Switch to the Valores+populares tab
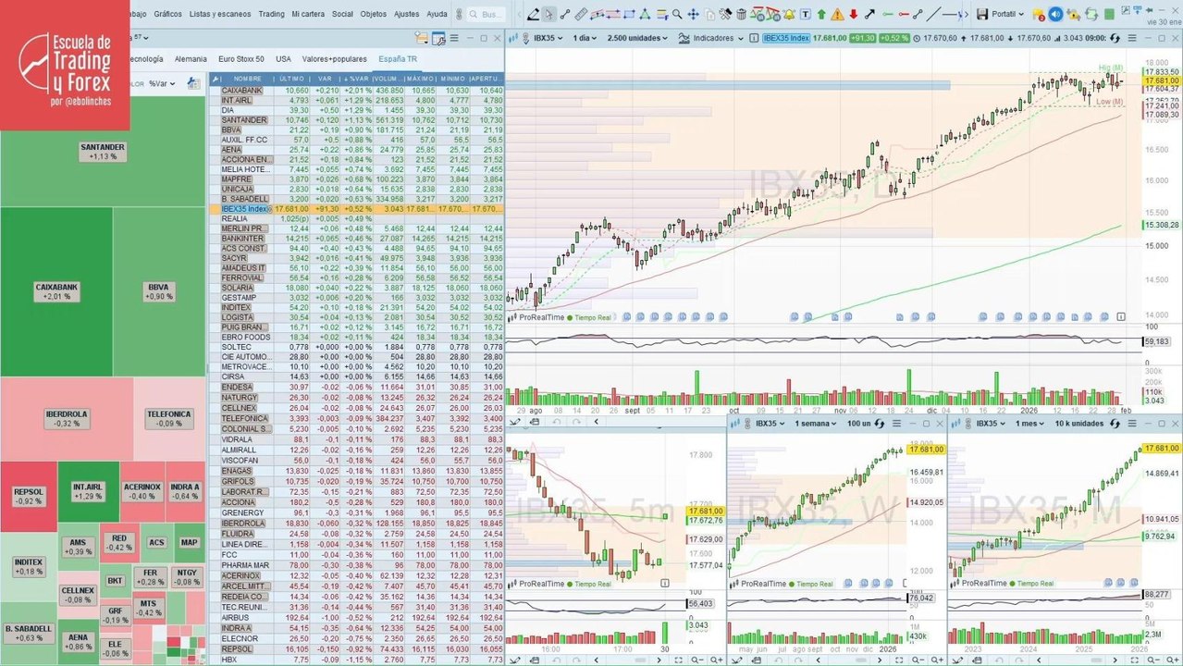 coord(334,58)
